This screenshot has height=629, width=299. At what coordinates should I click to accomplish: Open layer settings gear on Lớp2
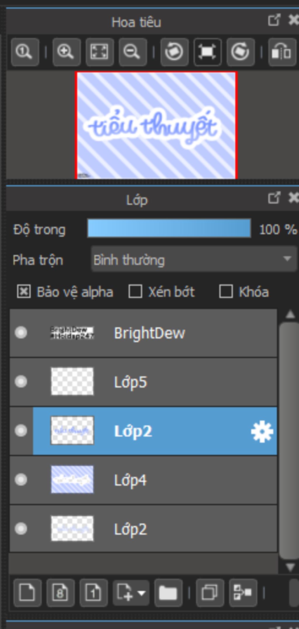pyautogui.click(x=262, y=431)
